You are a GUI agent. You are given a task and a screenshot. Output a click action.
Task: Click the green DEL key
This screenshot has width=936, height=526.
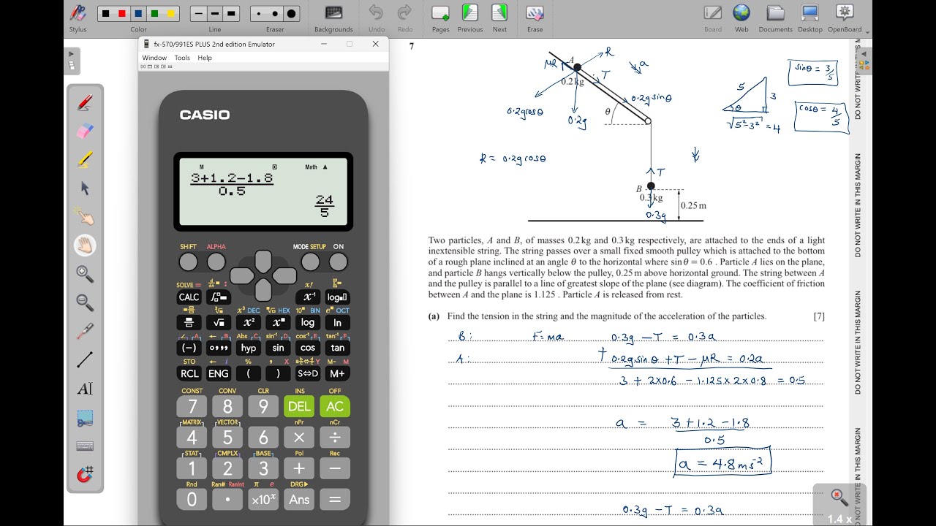[x=299, y=407]
